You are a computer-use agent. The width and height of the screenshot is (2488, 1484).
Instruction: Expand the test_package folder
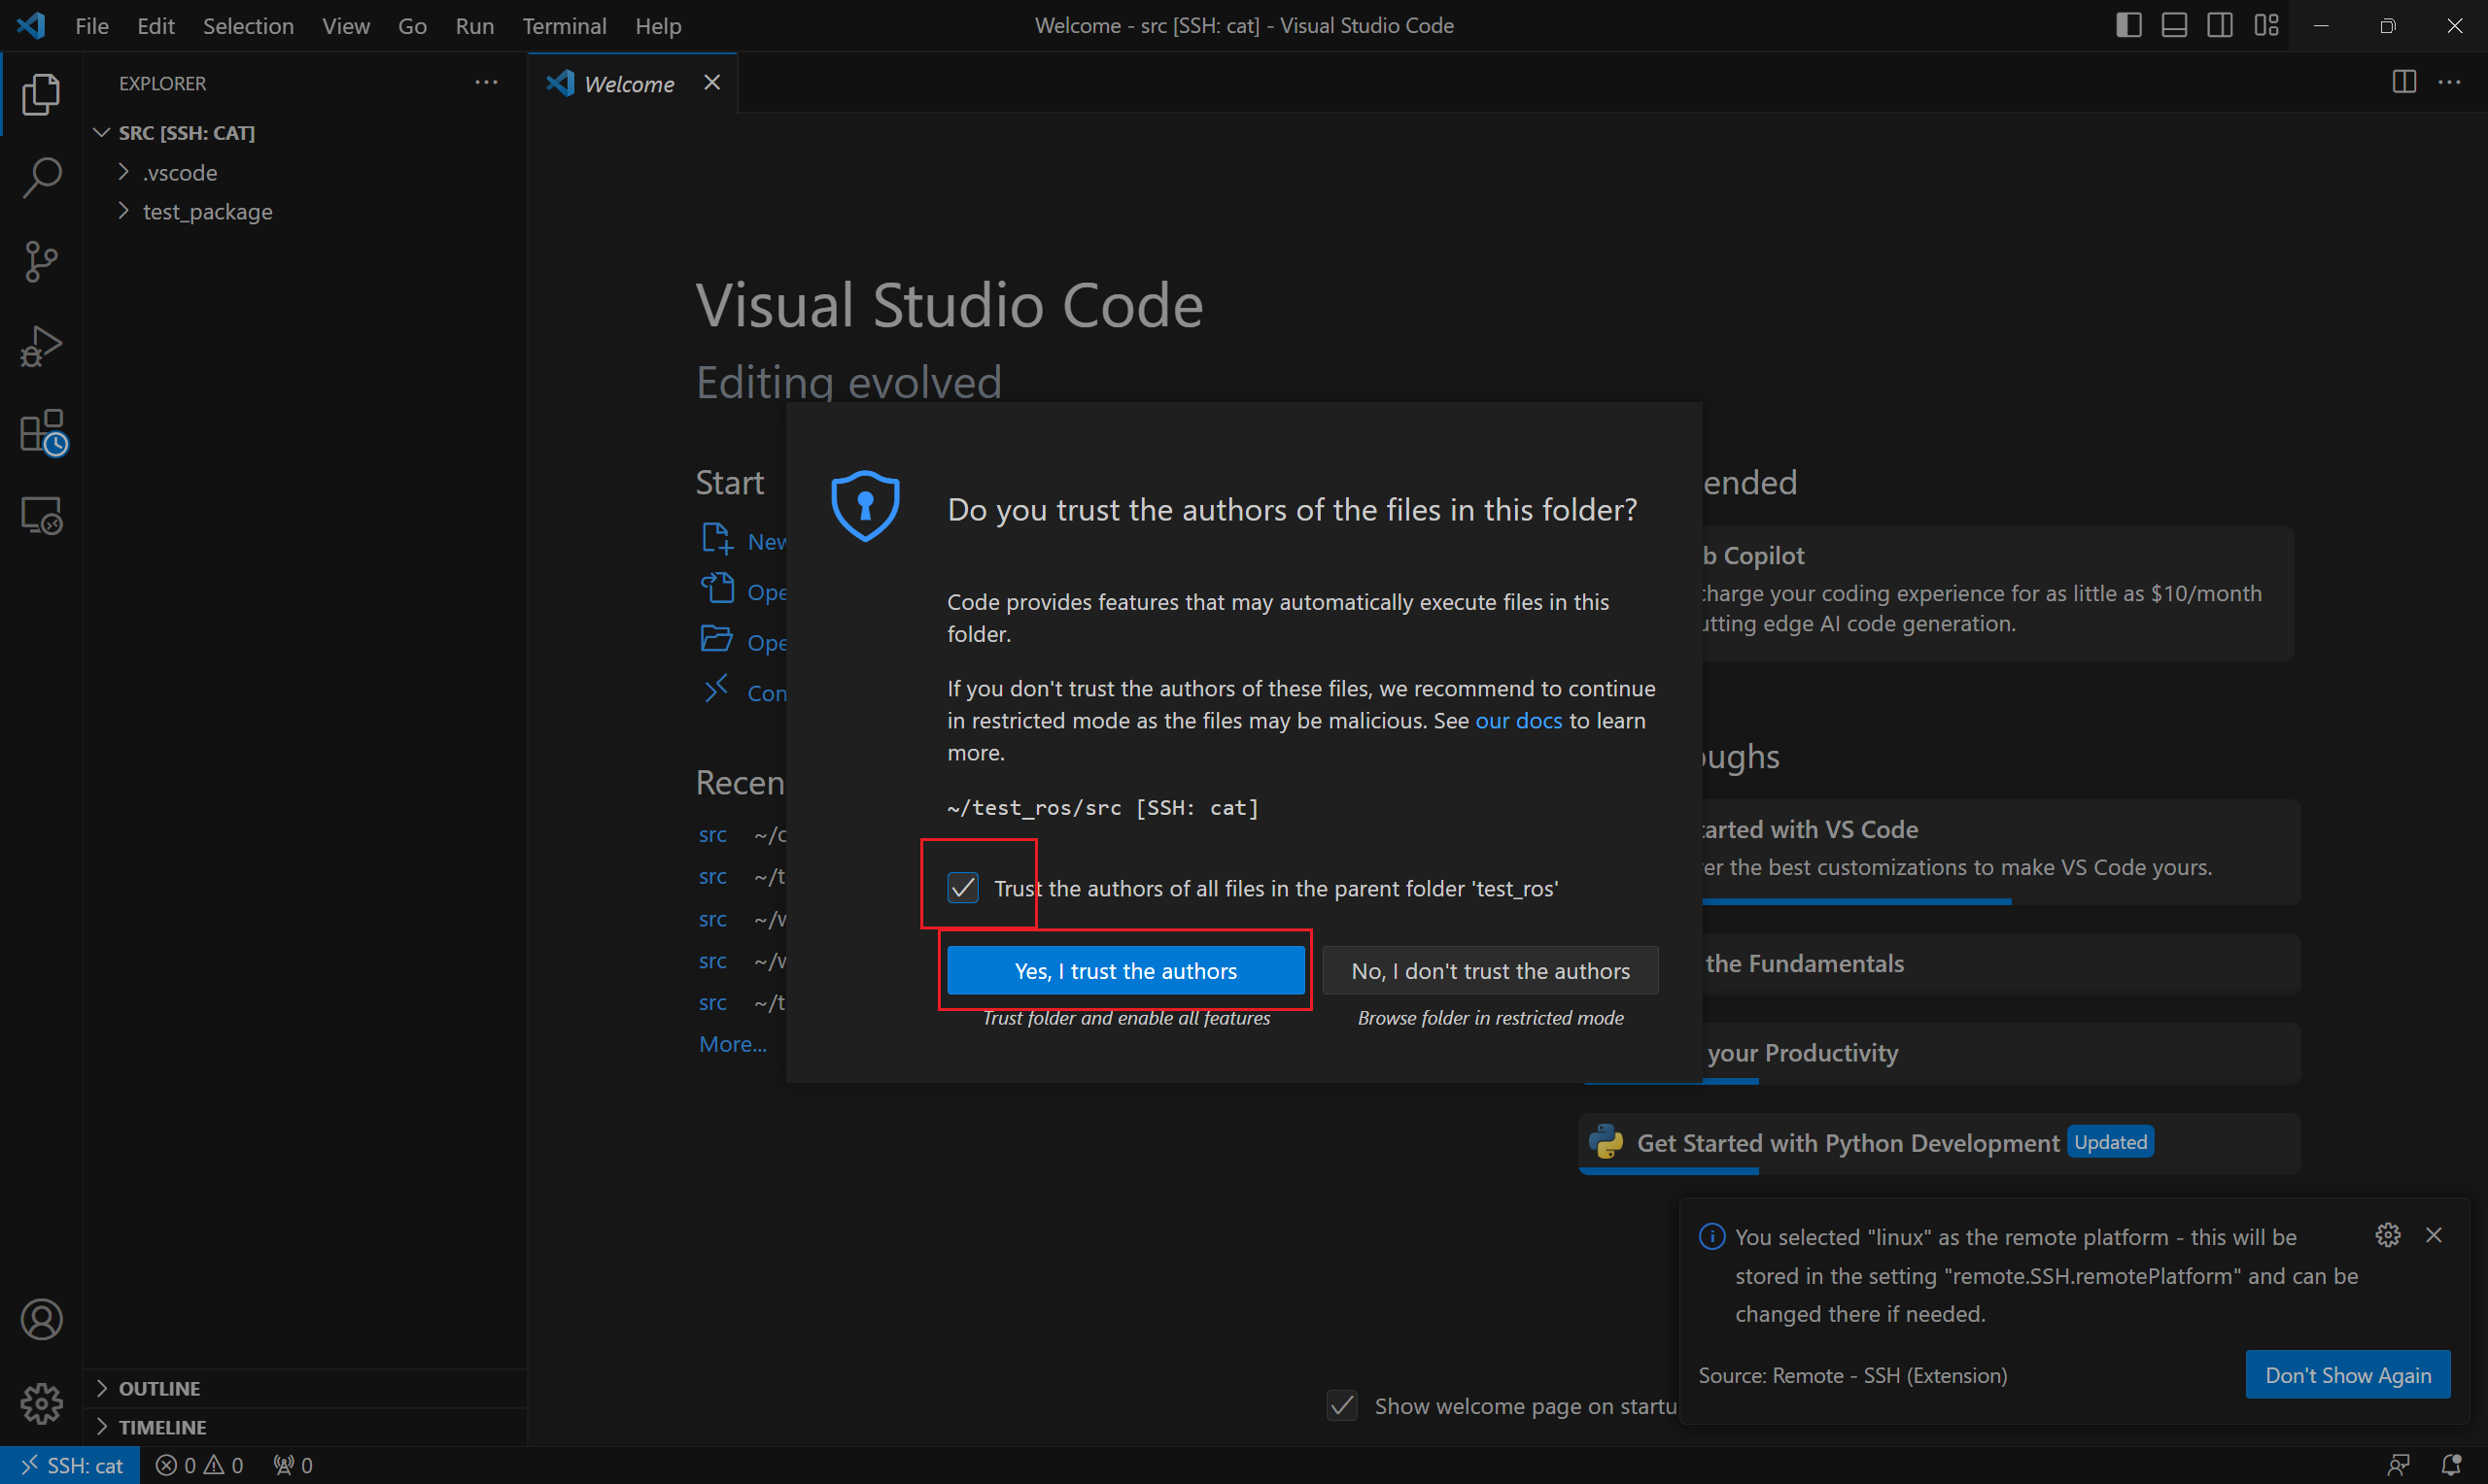pos(305,211)
